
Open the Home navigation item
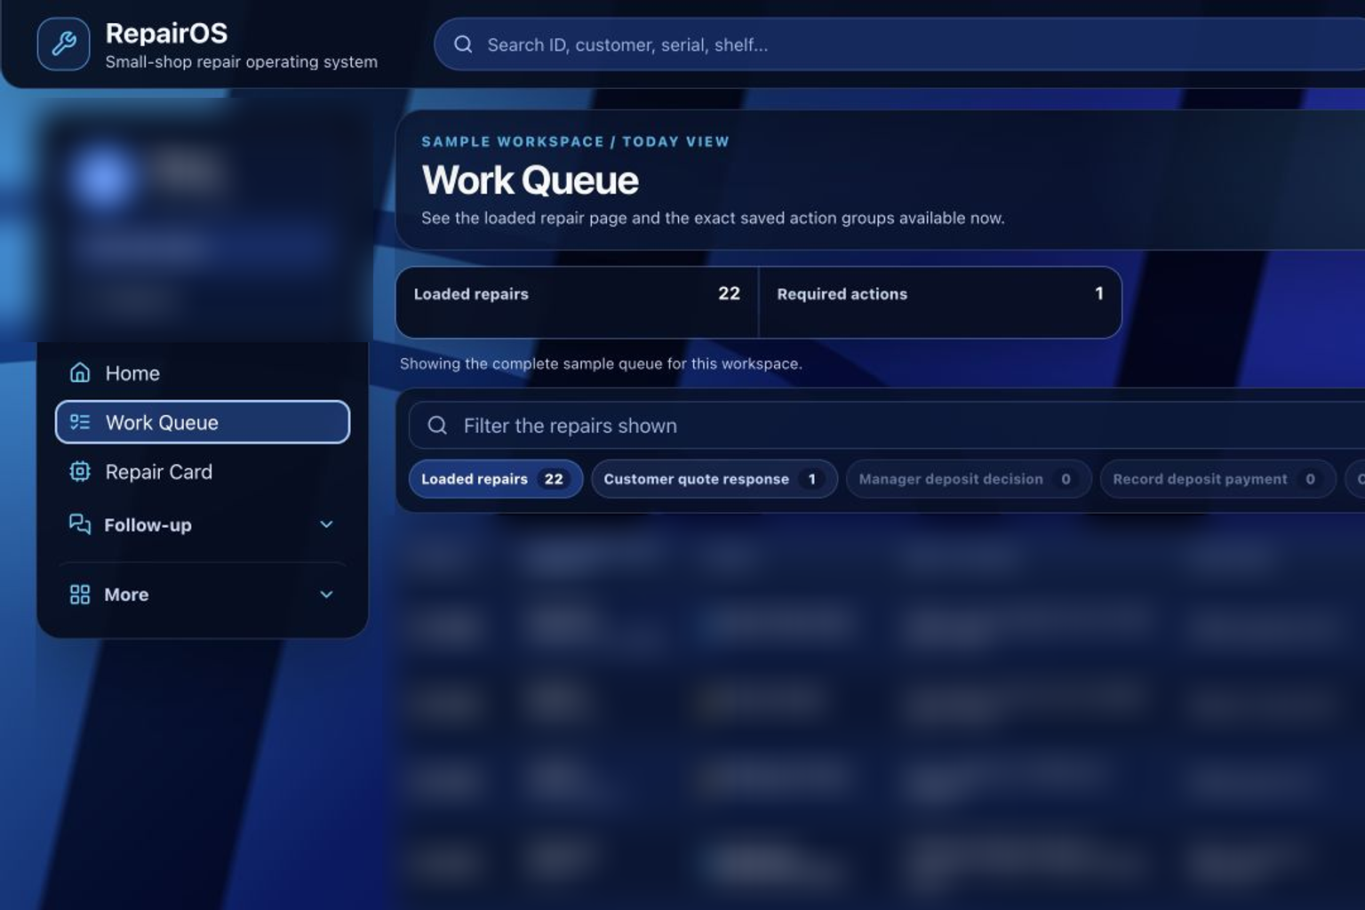(203, 372)
